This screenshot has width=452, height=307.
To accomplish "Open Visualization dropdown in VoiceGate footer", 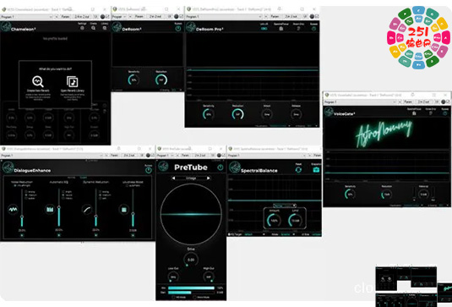I will 413,206.
